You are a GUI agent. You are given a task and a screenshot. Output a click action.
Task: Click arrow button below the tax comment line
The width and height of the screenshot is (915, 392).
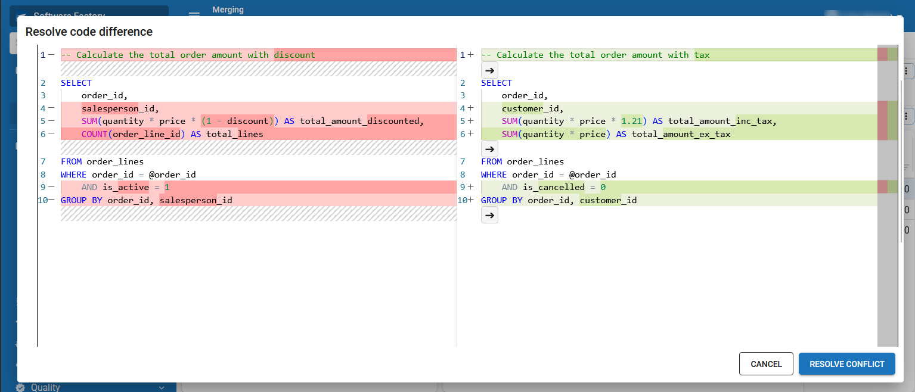point(489,70)
